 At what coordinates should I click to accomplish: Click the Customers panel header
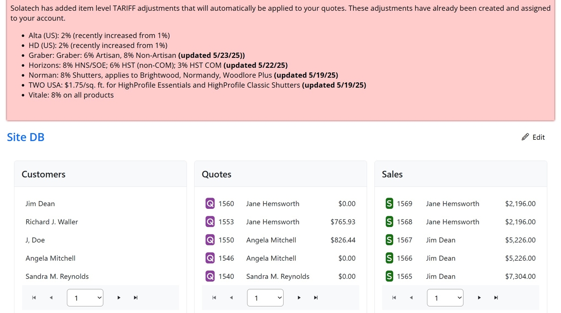(101, 174)
